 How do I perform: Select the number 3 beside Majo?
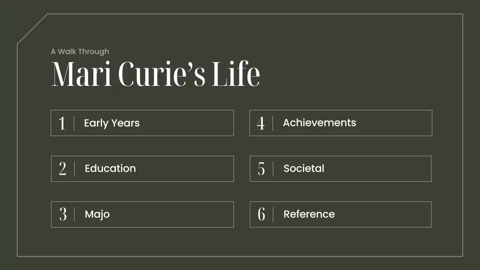tap(63, 214)
